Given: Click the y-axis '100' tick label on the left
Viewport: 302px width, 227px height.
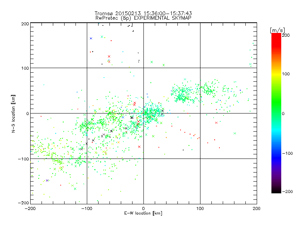Looking at the screenshot, I should (x=25, y=68).
